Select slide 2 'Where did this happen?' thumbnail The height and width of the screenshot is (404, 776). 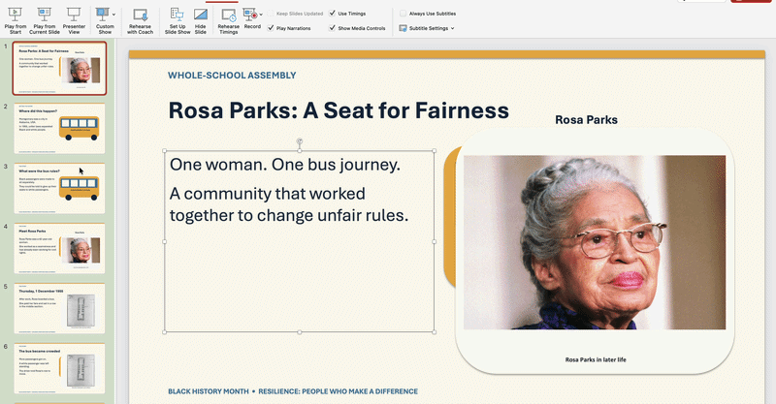tap(59, 128)
